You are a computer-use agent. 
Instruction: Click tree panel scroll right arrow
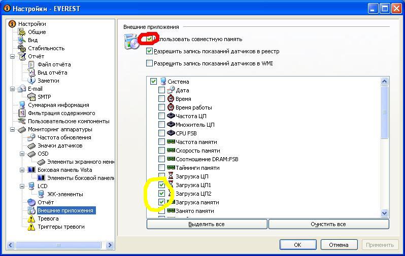110,245
